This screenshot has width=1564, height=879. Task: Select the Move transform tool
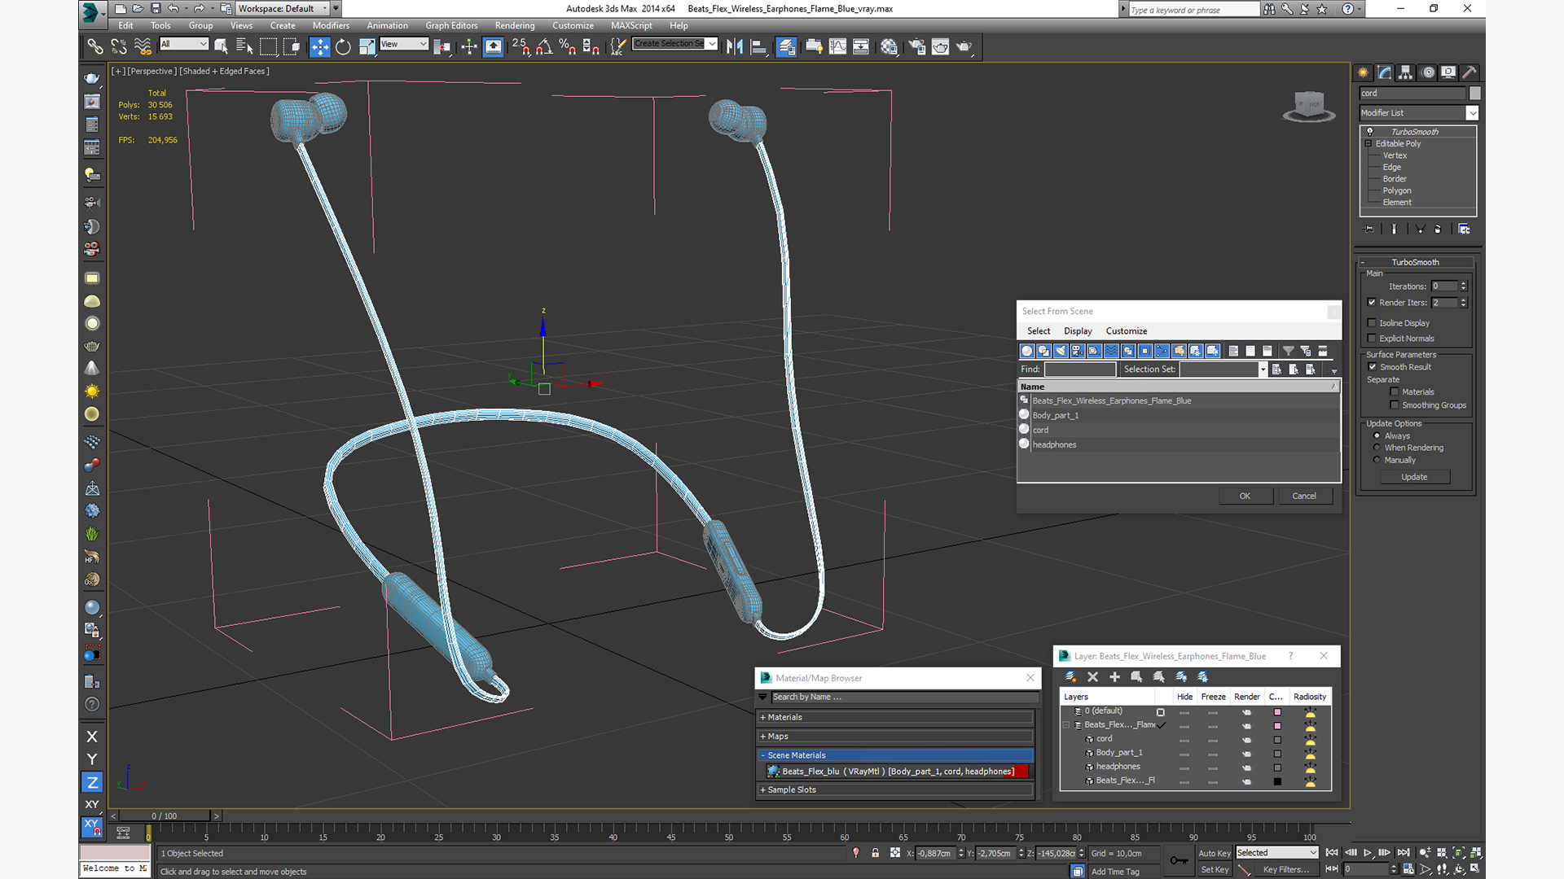pyautogui.click(x=319, y=47)
